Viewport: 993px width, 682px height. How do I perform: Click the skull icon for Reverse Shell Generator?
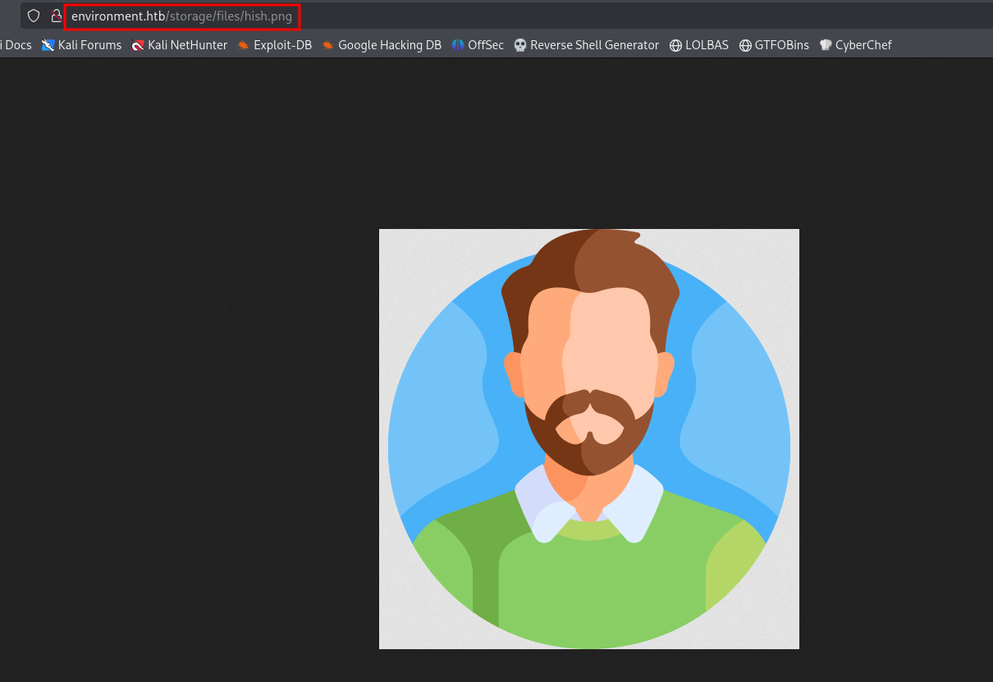520,45
